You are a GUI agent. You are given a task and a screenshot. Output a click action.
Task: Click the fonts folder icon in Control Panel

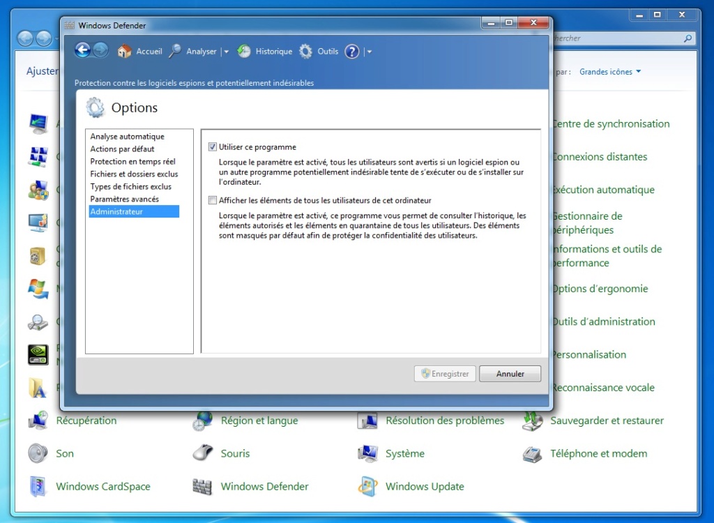[38, 388]
